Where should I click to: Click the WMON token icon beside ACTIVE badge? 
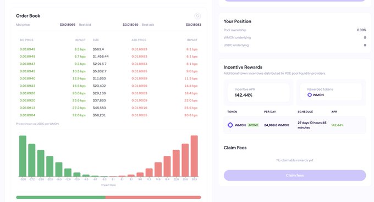(x=230, y=125)
